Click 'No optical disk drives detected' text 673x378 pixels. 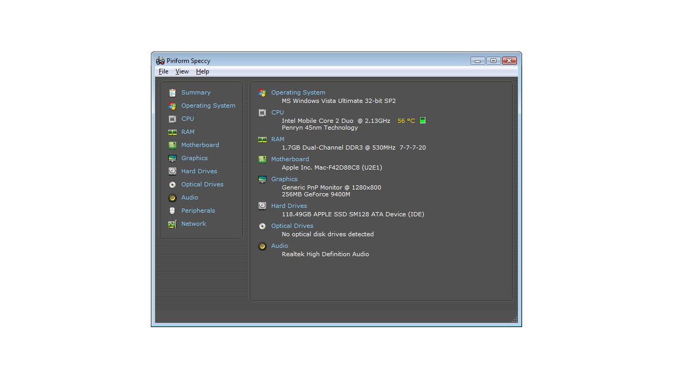(x=328, y=234)
